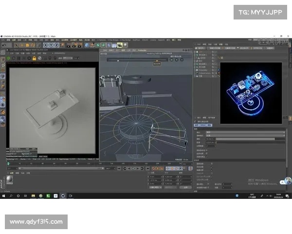Open the Octane menu in menu bar
Image resolution: width=292 pixels, height=234 pixels.
[153, 40]
